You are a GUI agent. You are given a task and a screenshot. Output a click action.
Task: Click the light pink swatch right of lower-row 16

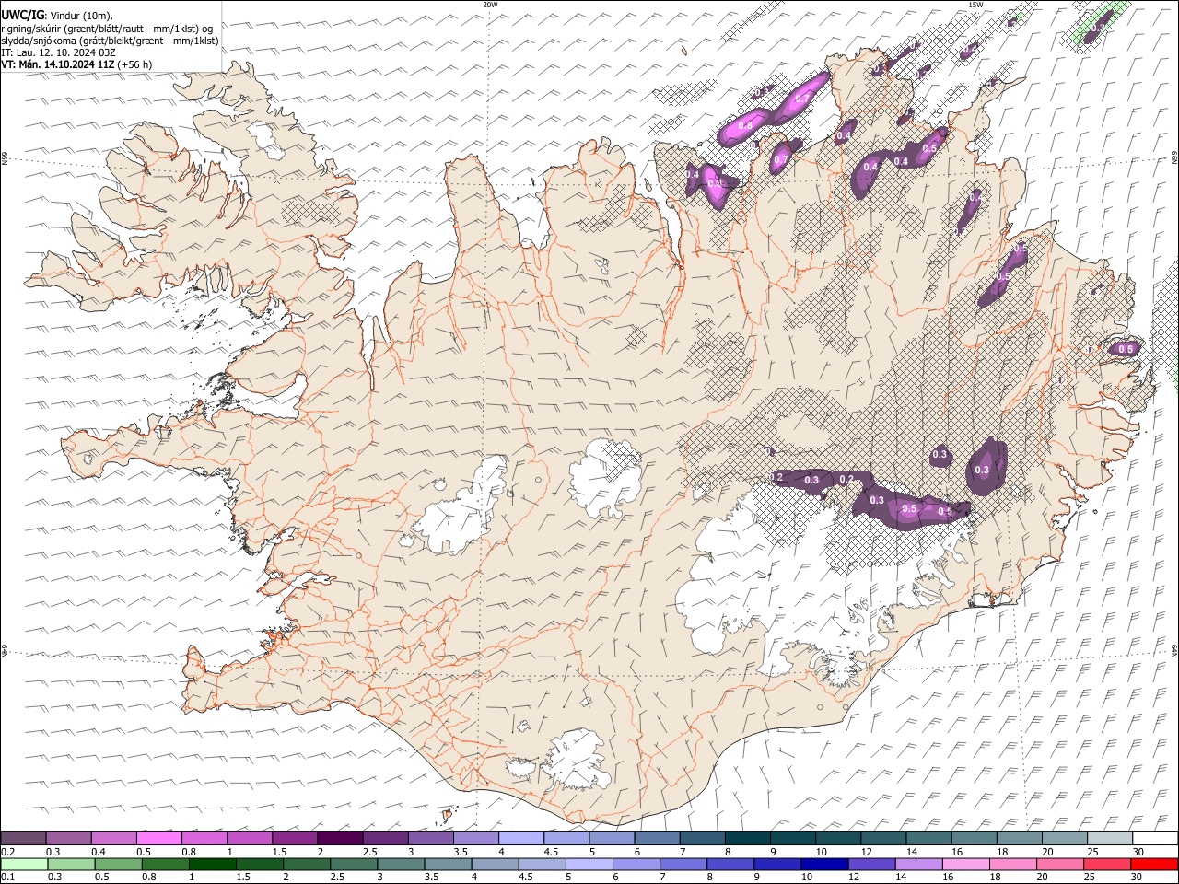pyautogui.click(x=966, y=865)
